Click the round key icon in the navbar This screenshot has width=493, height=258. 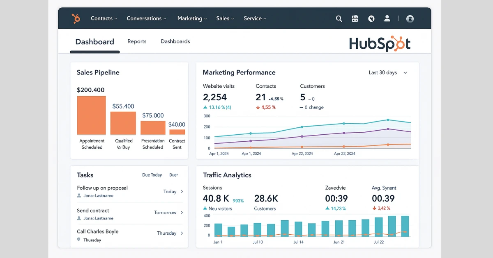pos(371,18)
